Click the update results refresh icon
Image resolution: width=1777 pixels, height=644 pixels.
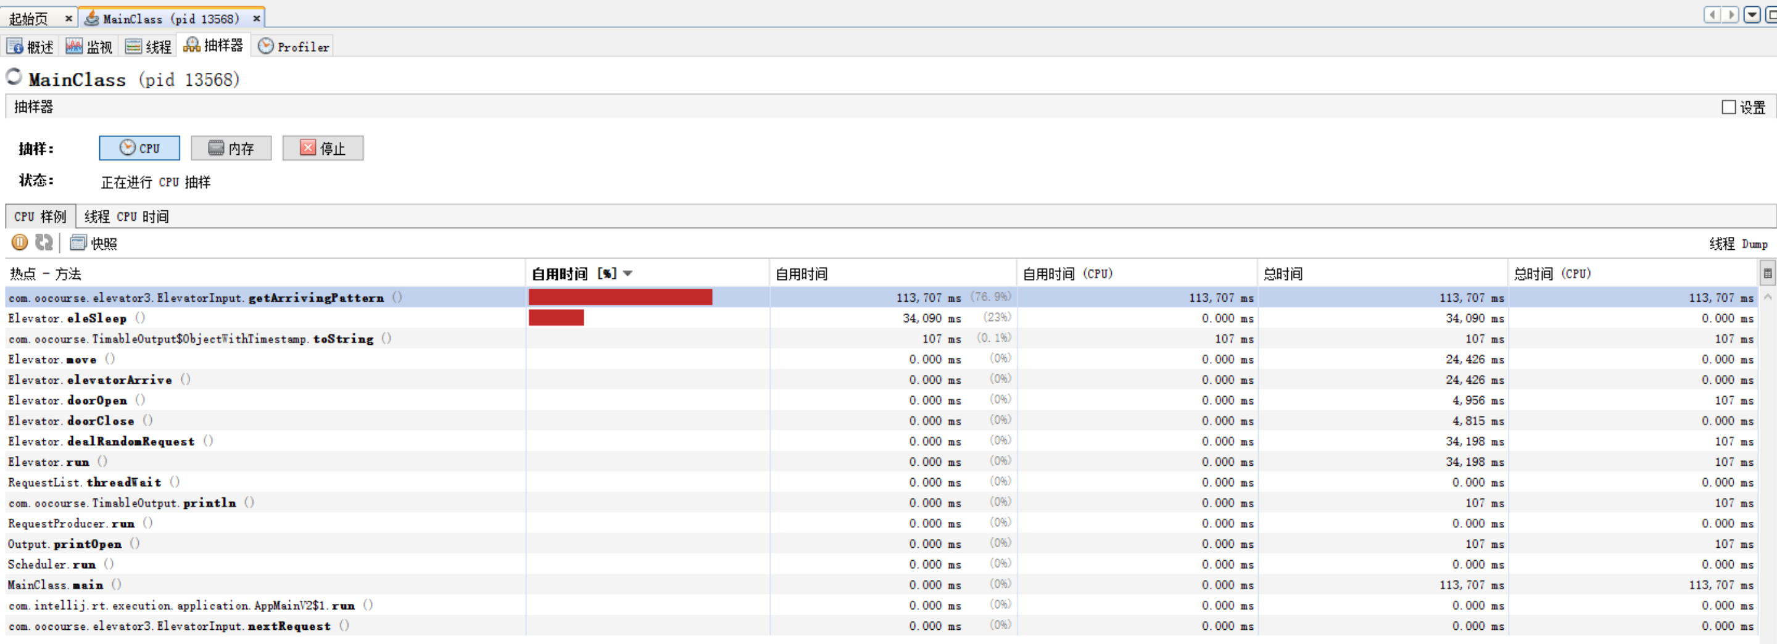click(x=43, y=242)
